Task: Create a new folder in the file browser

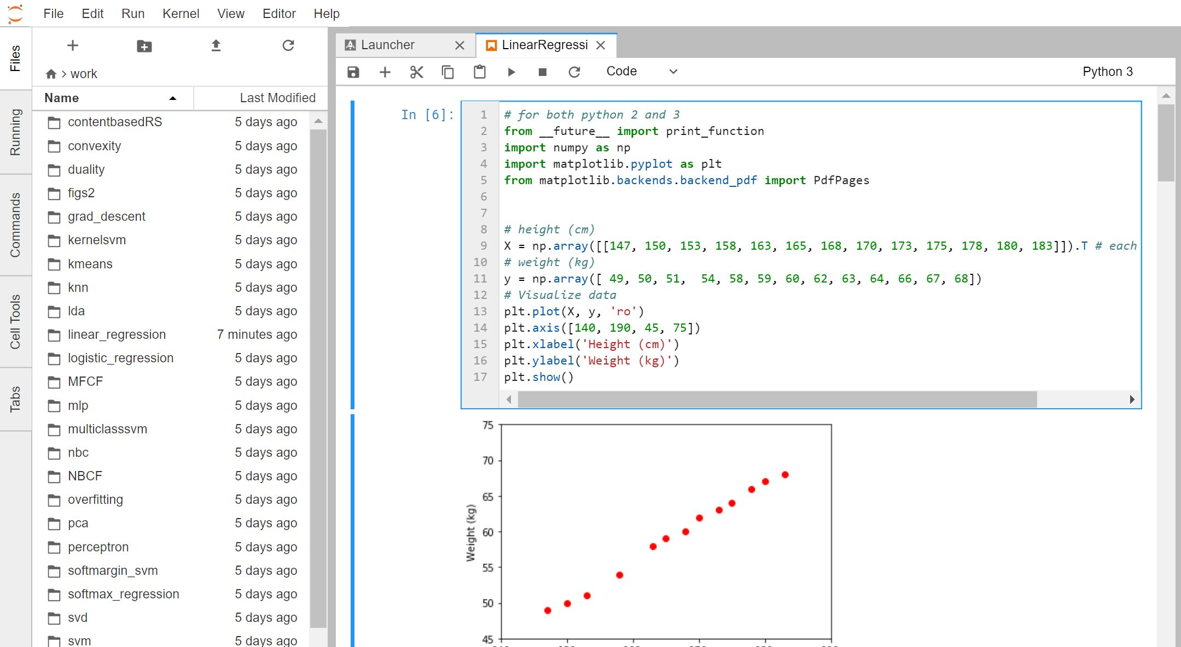Action: (144, 46)
